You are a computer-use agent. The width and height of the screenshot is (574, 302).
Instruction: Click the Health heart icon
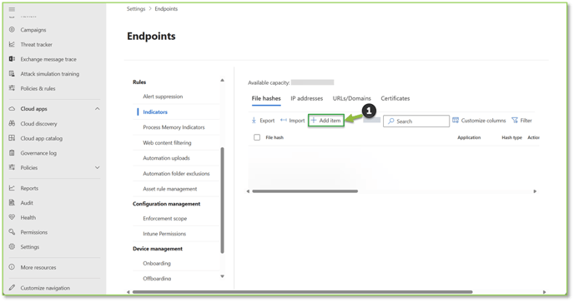(x=12, y=217)
